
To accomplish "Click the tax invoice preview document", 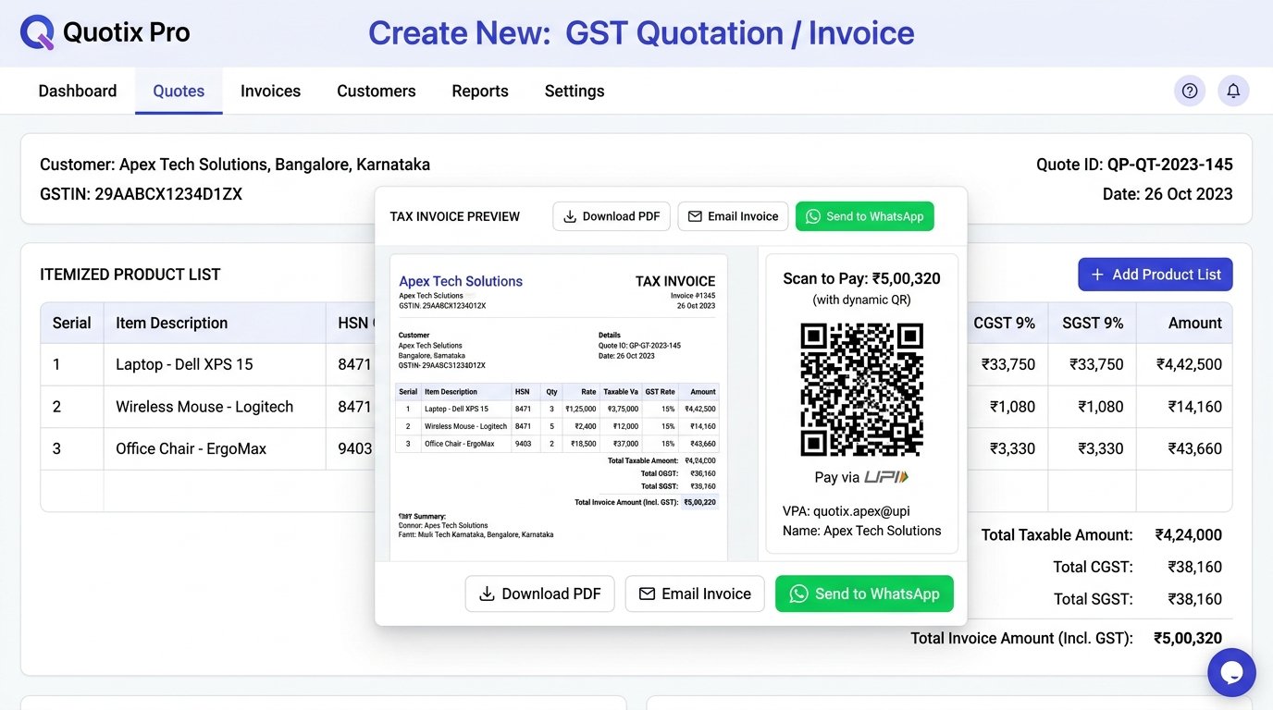I will 559,408.
